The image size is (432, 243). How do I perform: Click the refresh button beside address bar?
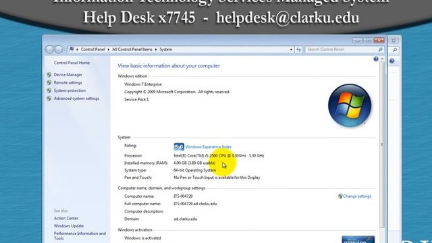pos(298,49)
